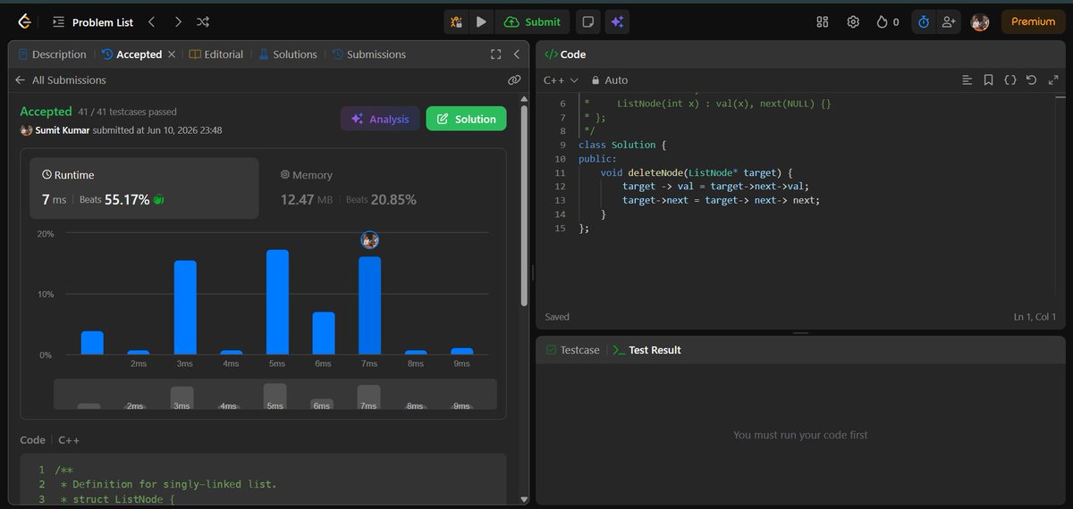Select the Test Result tab
1073x509 pixels.
click(646, 350)
